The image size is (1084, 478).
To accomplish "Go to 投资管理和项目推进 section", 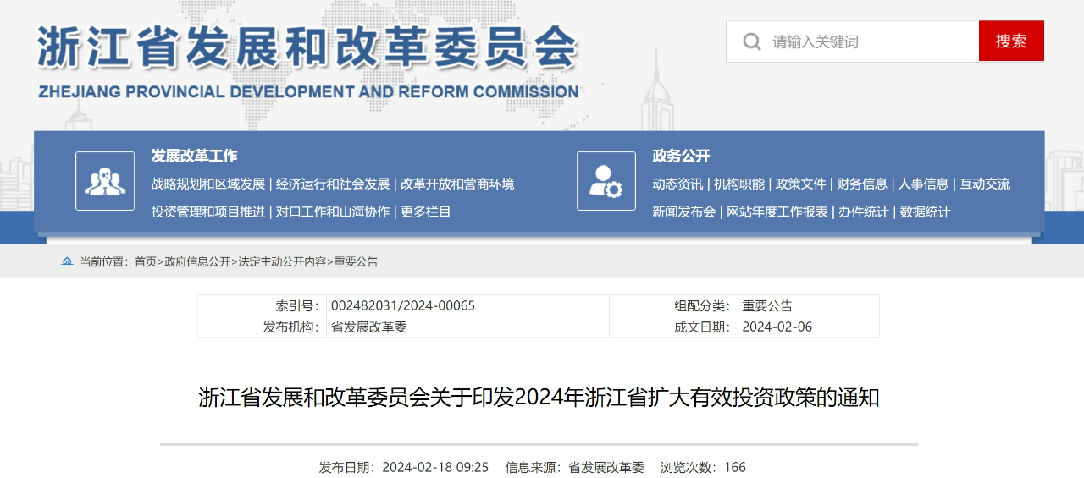I will coord(208,212).
